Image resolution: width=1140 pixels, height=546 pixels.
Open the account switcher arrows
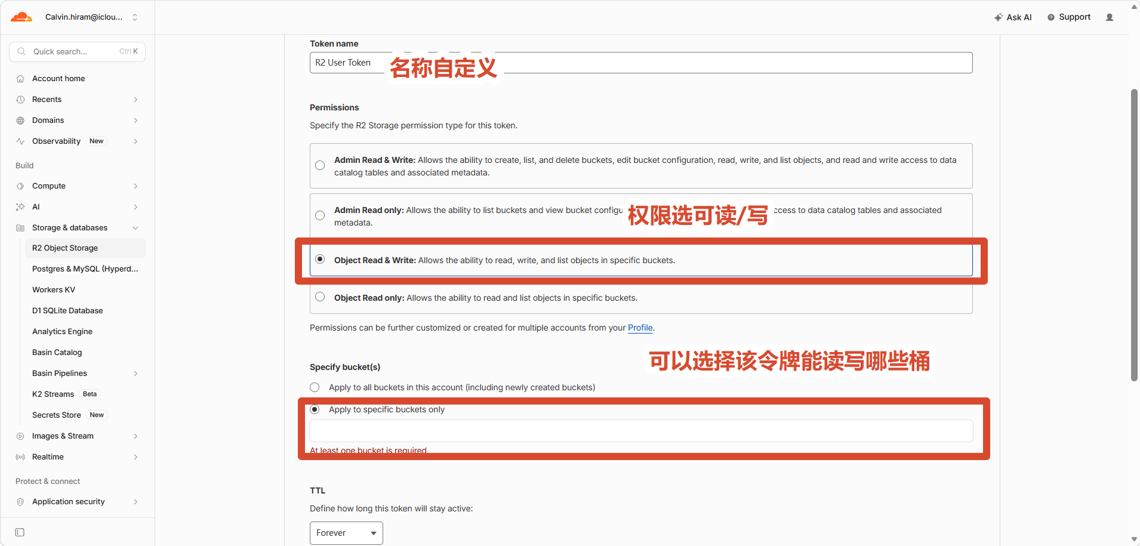[x=135, y=17]
